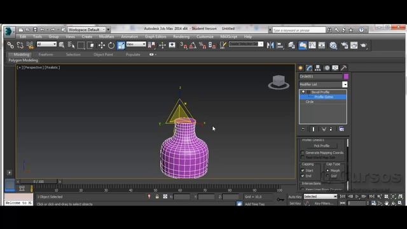Click Add Time Tag

tap(254, 204)
